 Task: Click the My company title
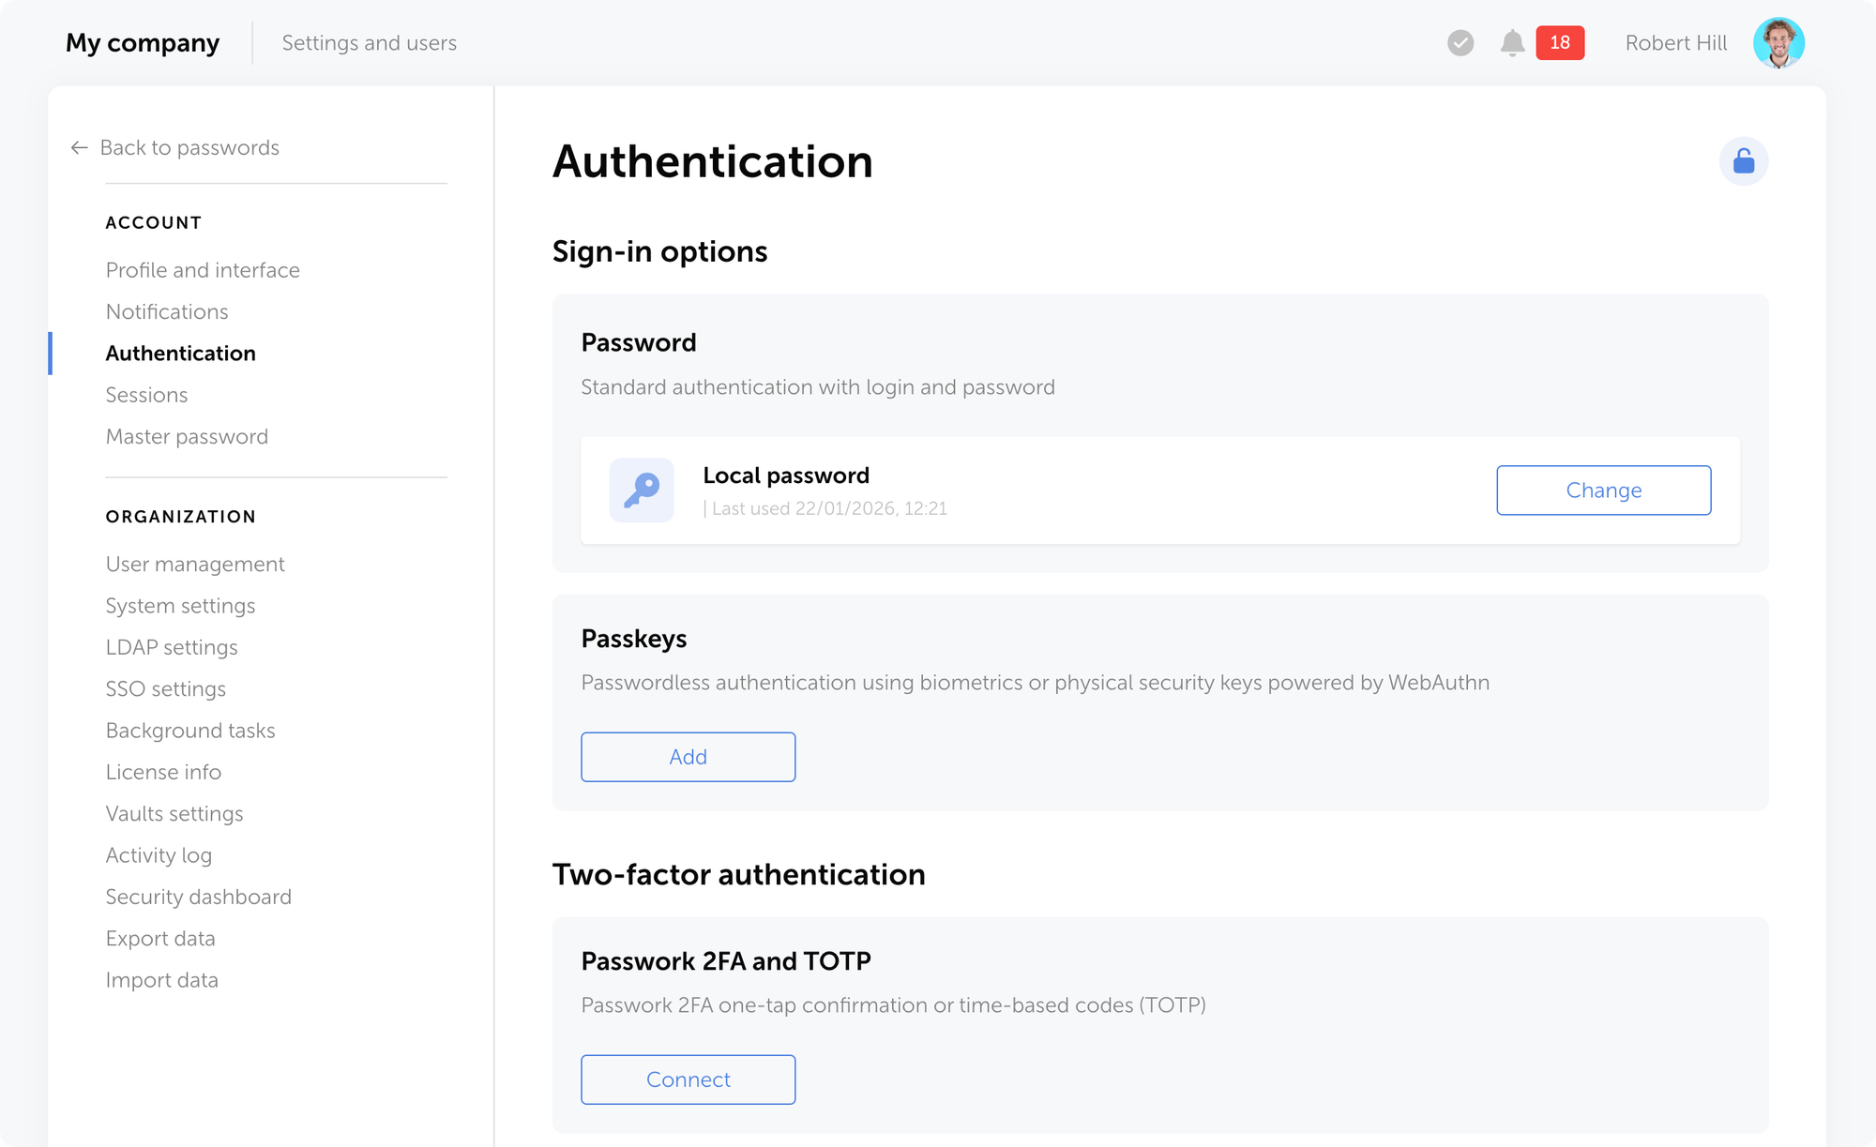point(143,43)
